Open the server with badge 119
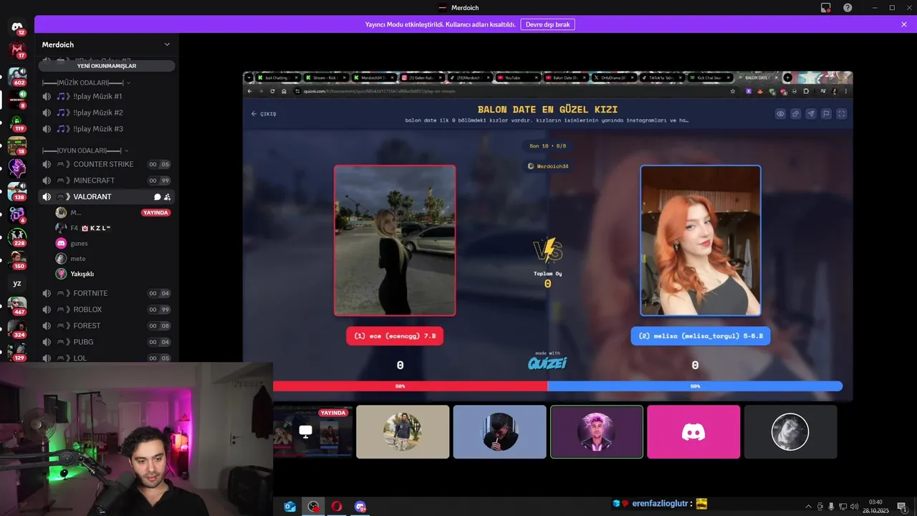 [x=17, y=123]
